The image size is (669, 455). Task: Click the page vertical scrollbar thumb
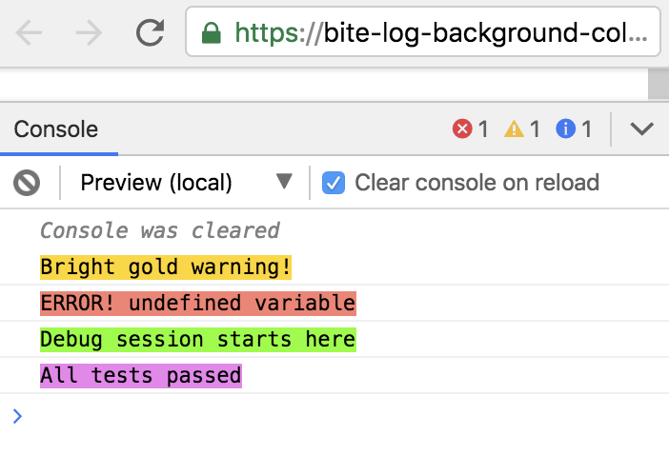(x=659, y=84)
